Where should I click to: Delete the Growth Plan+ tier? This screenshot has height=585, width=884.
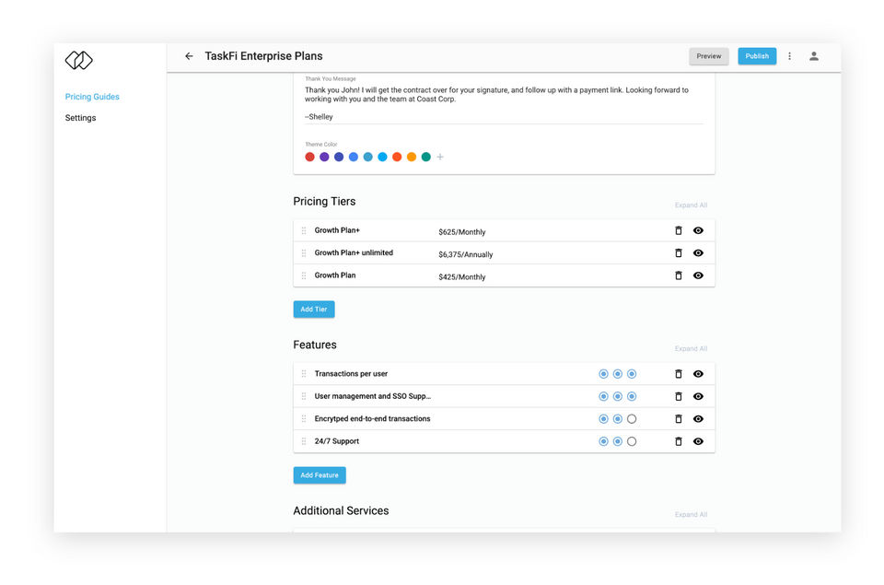679,230
